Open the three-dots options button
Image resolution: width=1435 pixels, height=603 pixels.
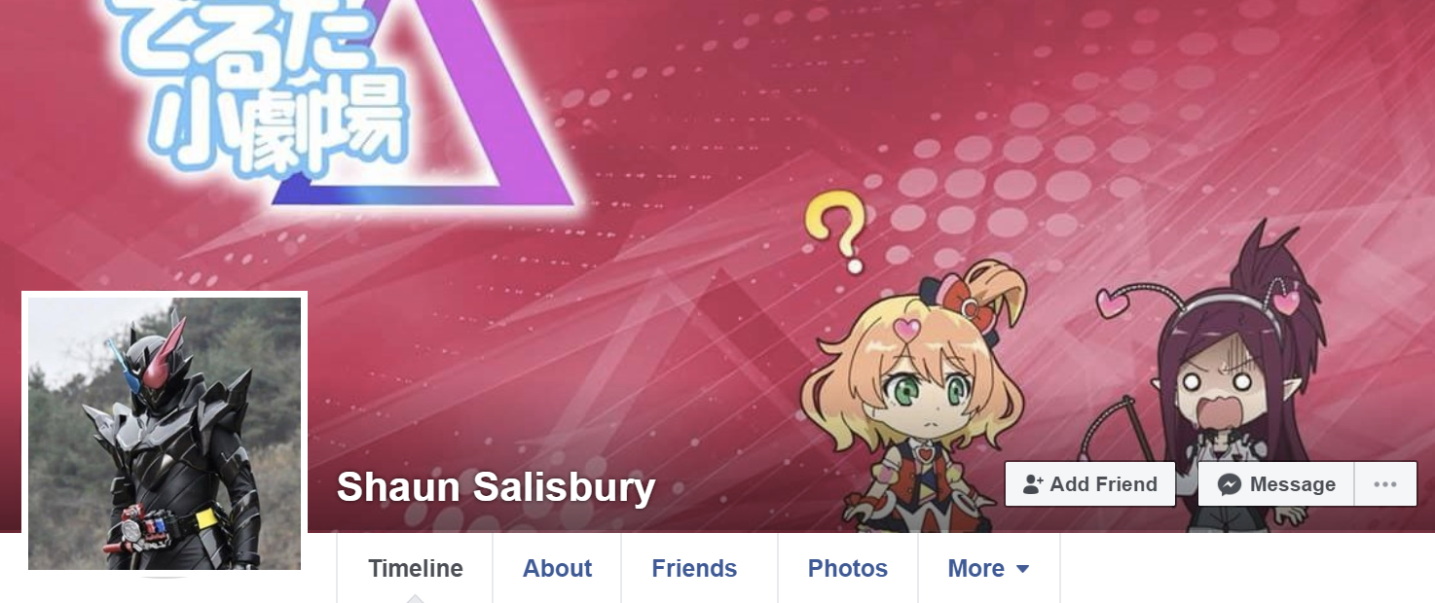(1385, 484)
